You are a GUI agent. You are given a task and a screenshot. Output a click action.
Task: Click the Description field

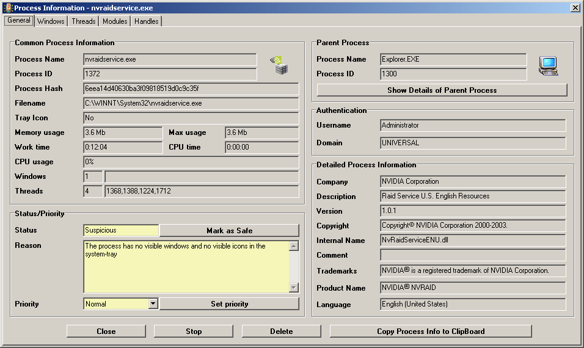pos(473,196)
